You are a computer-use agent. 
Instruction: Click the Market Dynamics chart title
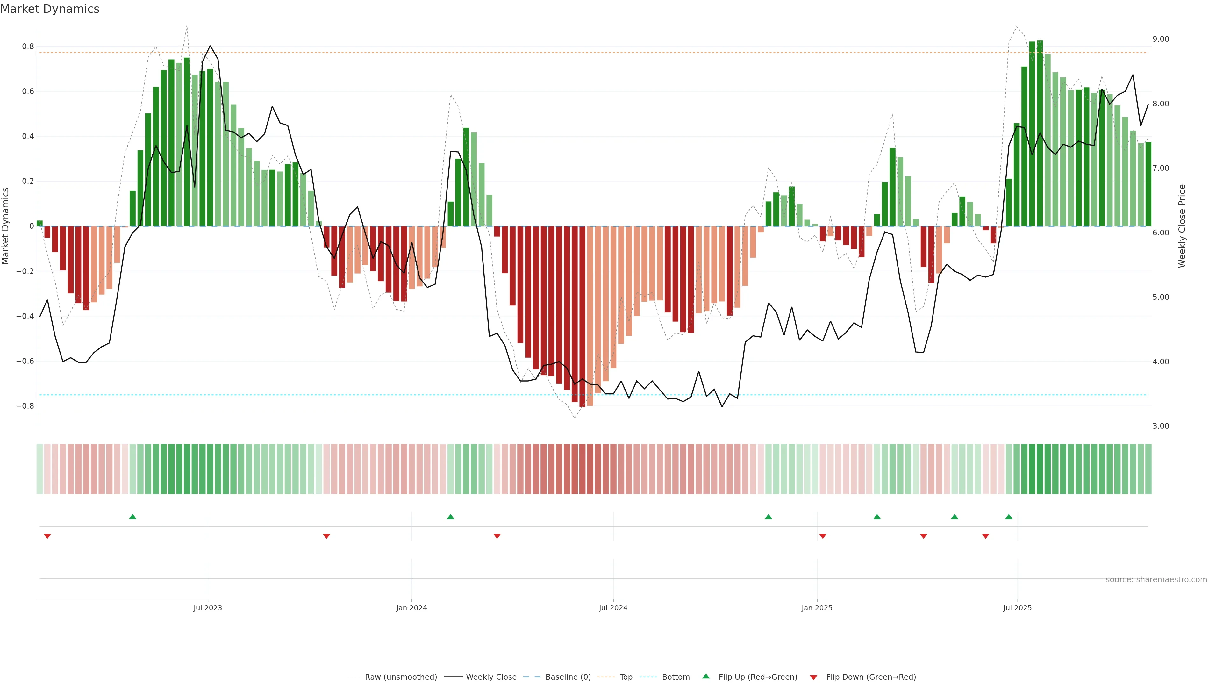tap(50, 9)
